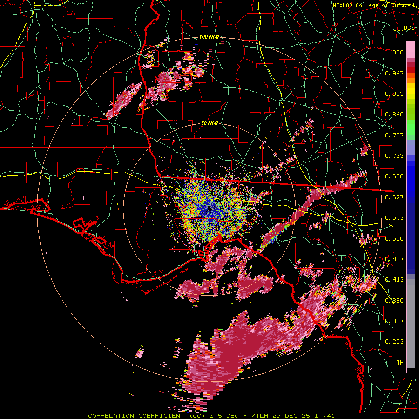Click the [CC] label above color bar
419x419 pixels.
tap(398, 33)
